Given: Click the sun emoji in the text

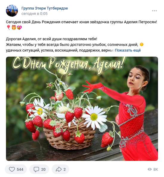Looking at the screenshot, I should click(142, 44).
